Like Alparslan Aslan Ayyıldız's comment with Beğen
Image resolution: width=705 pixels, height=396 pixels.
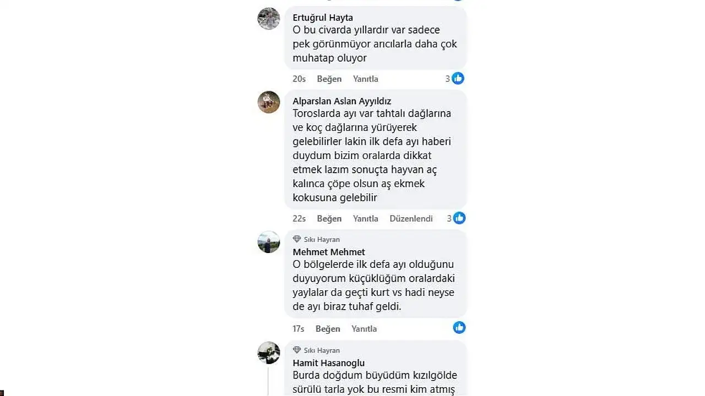[x=329, y=218]
